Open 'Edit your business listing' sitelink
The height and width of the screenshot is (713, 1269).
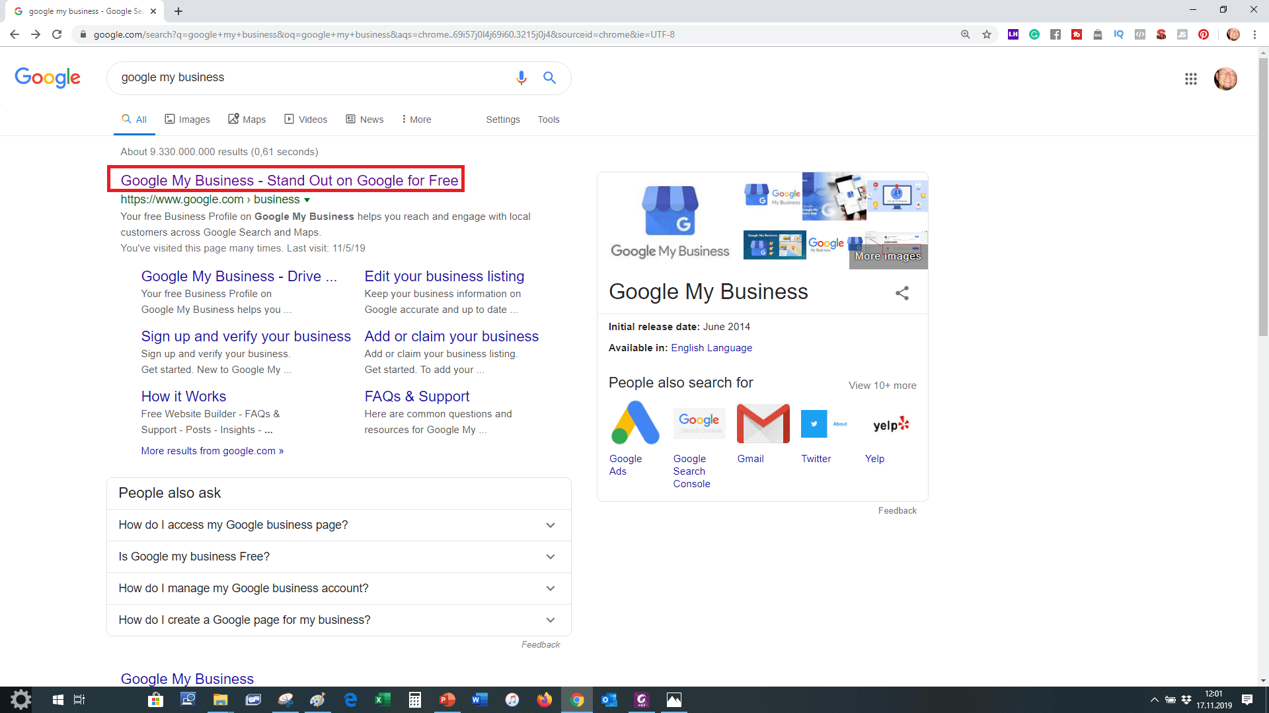(x=444, y=277)
